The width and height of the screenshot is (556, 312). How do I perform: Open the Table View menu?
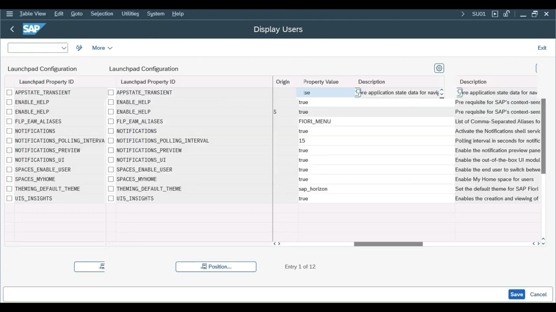tap(33, 14)
